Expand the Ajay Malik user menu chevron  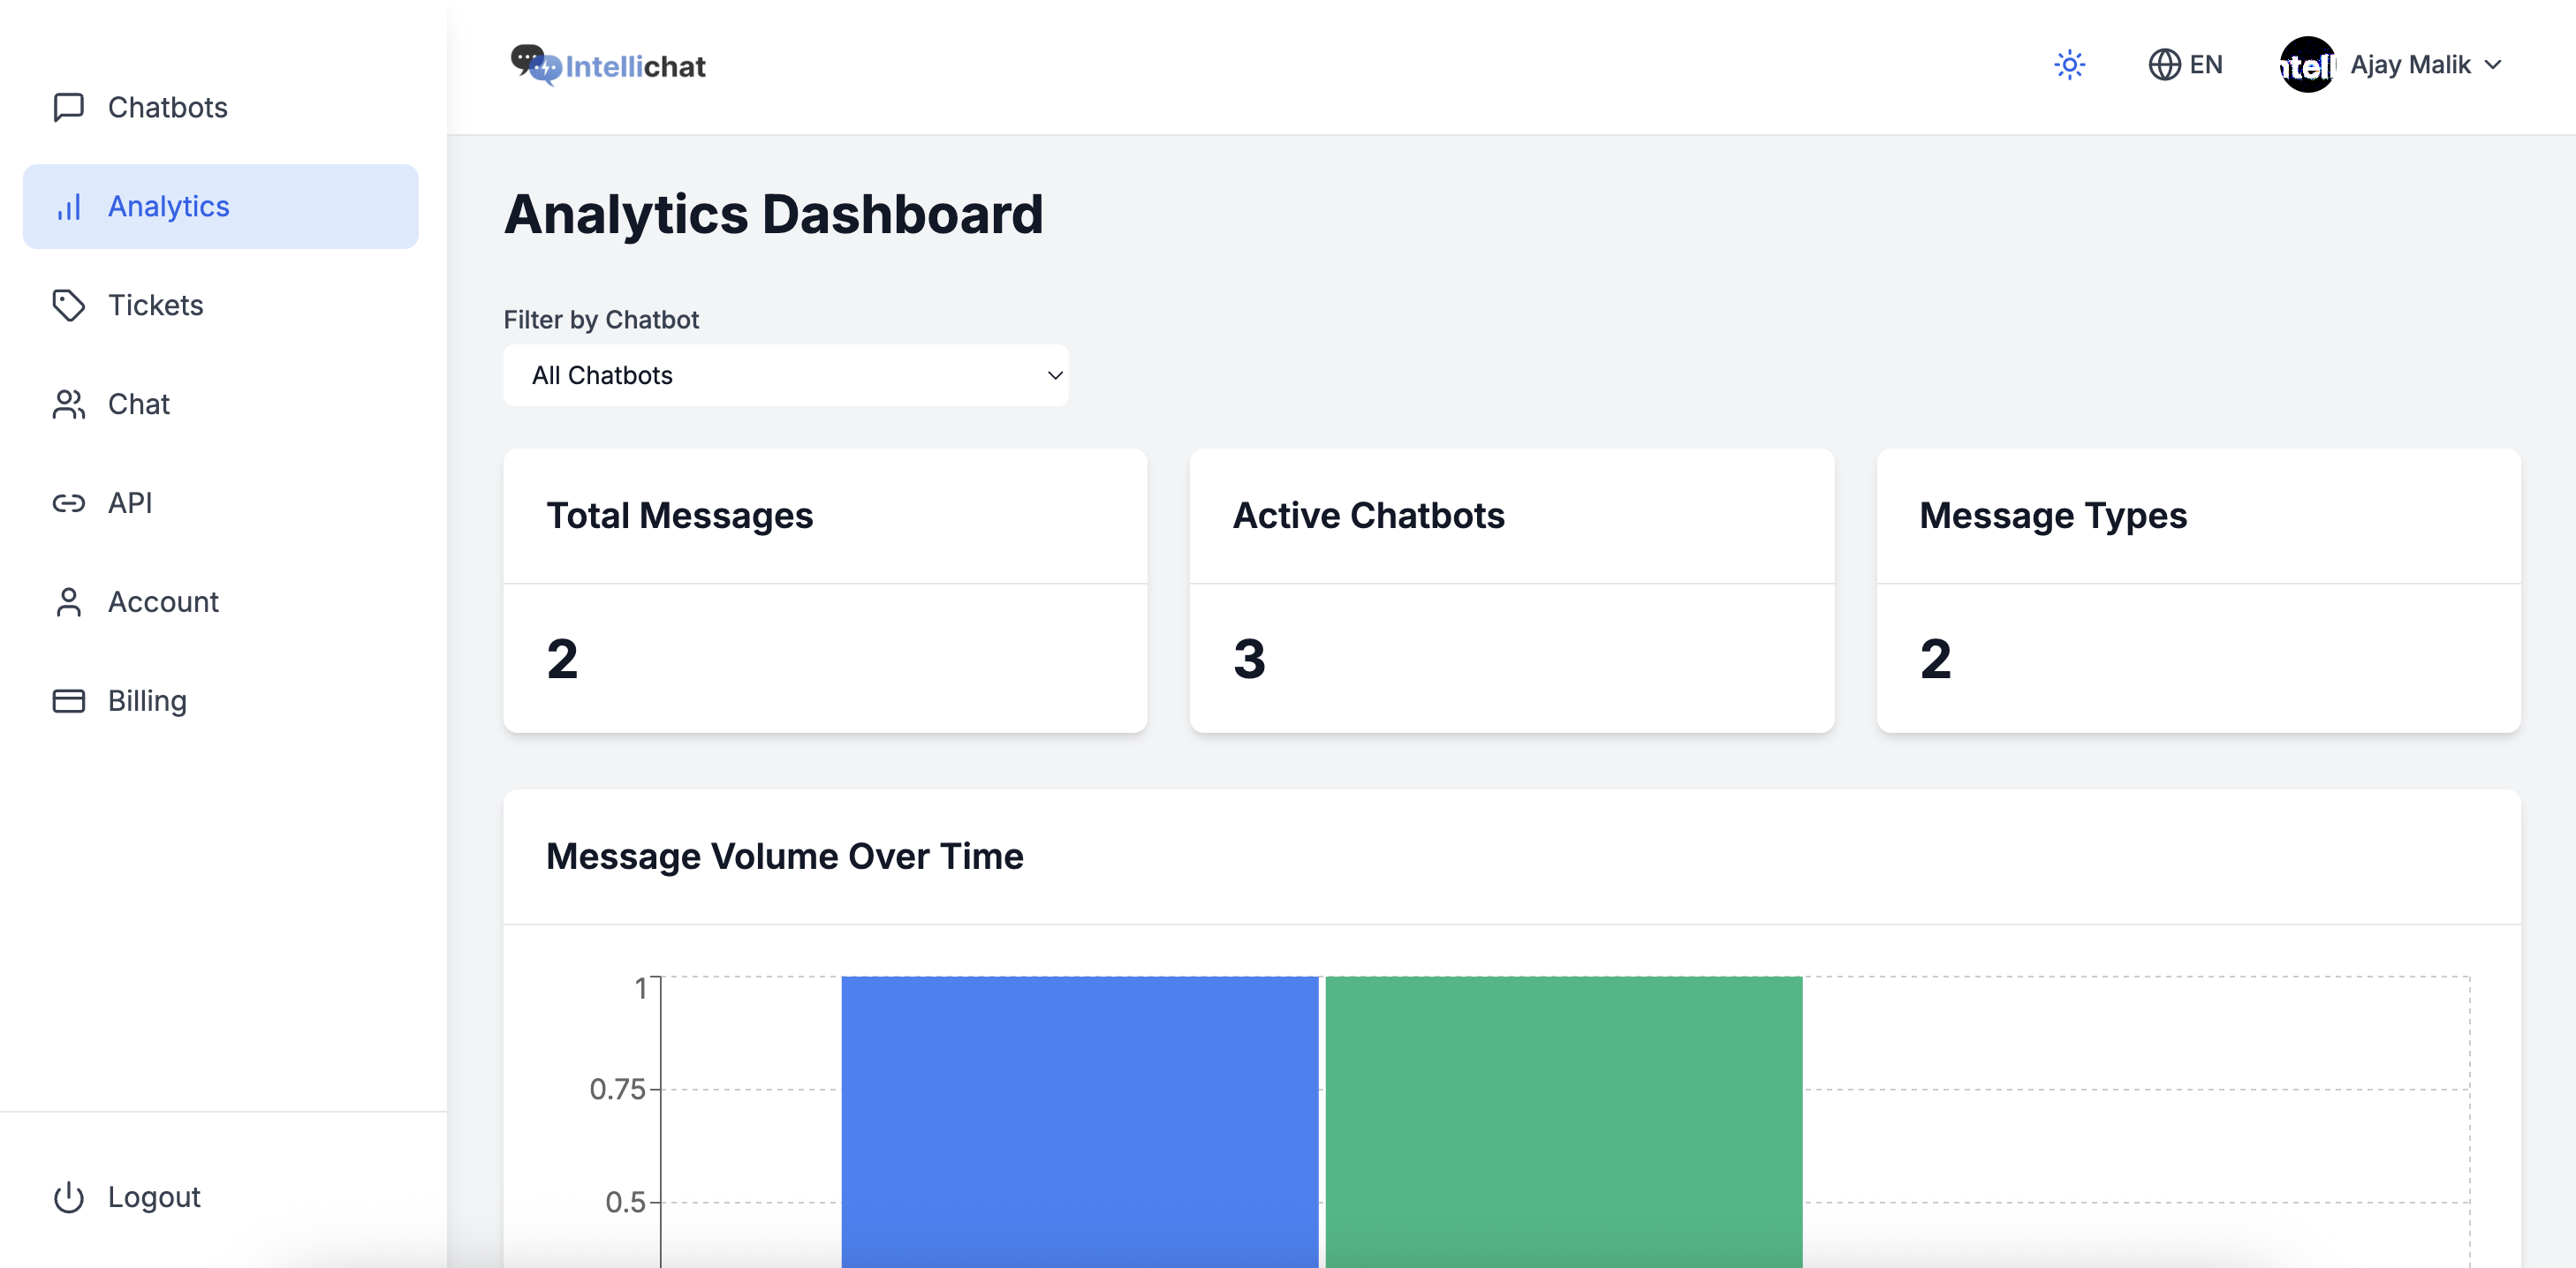pyautogui.click(x=2493, y=65)
